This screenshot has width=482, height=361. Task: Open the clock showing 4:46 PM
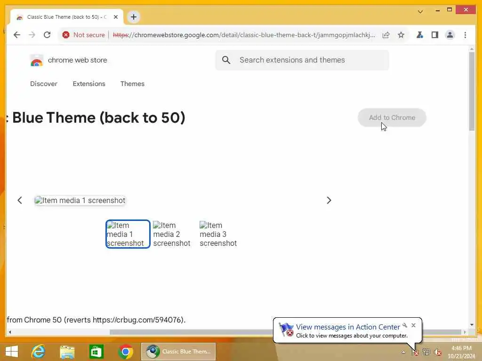pyautogui.click(x=461, y=352)
